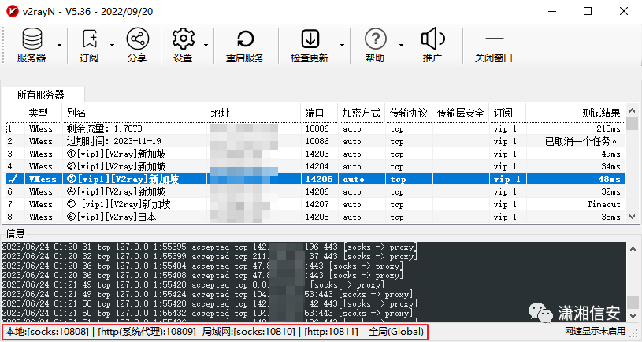Select server ⑥[vip1][V2ray]日本

click(x=314, y=217)
